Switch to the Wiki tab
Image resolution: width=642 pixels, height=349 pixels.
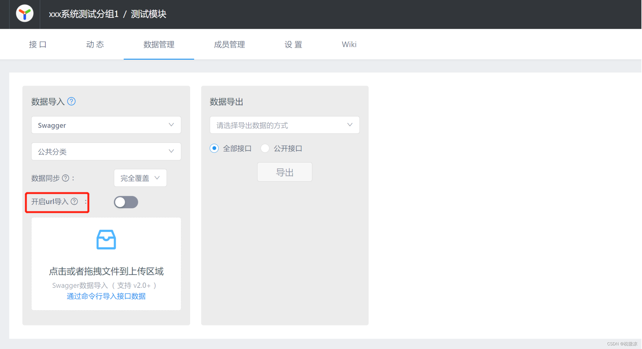coord(349,44)
